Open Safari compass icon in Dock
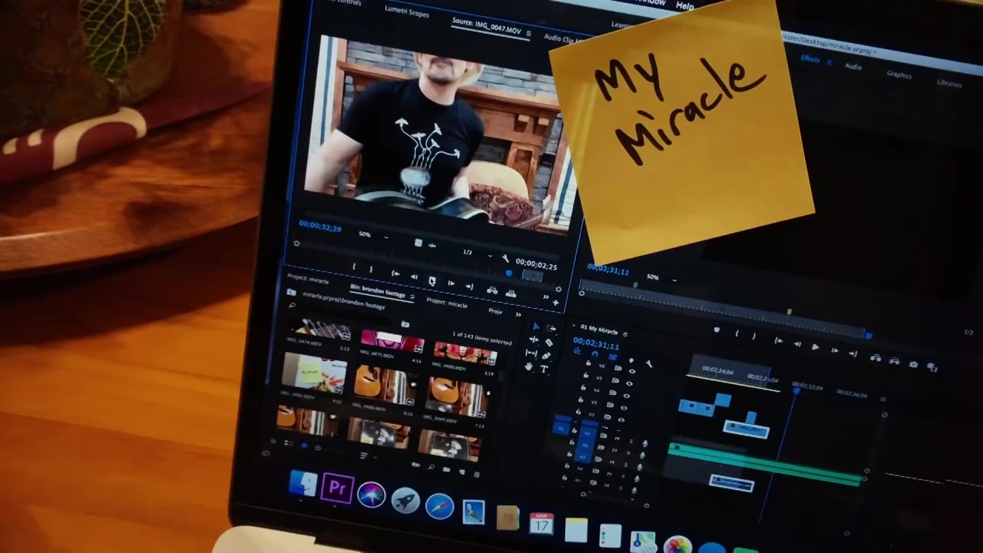The width and height of the screenshot is (983, 553). pos(439,505)
